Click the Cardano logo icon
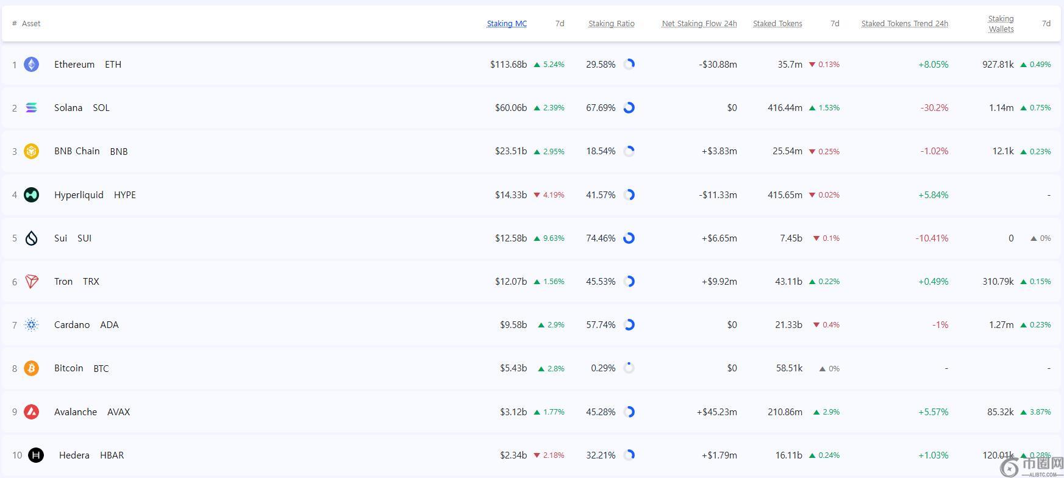This screenshot has height=478, width=1064. 31,325
